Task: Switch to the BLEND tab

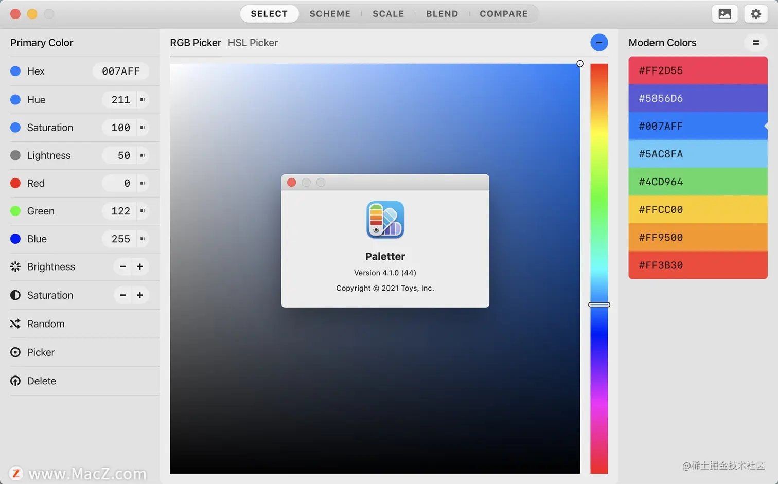Action: 442,14
